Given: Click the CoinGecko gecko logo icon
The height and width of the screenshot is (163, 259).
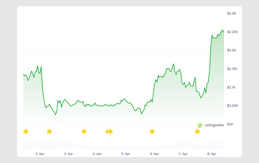Looking at the screenshot, I should click(x=200, y=125).
